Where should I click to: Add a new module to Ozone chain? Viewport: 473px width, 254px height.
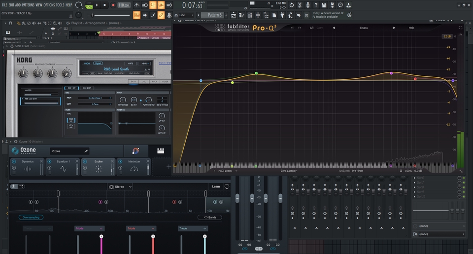click(169, 166)
